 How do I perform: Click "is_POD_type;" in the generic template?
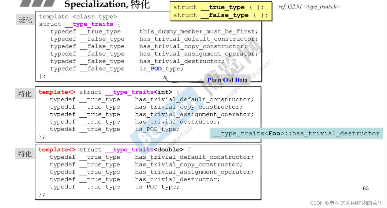coord(161,69)
